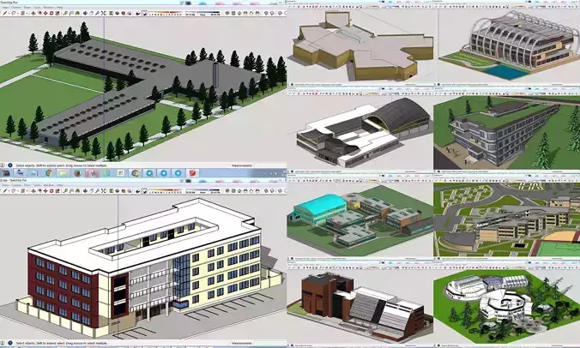Open Firefox from the Windows taskbar

click(x=77, y=173)
